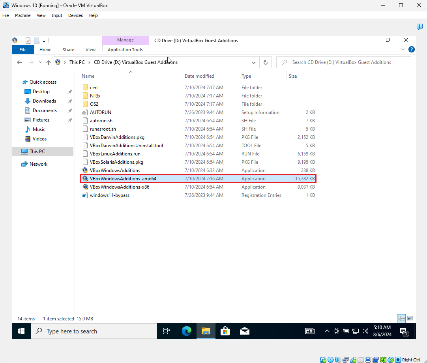Image resolution: width=427 pixels, height=363 pixels.
Task: Open the notification center icon
Action: click(404, 331)
